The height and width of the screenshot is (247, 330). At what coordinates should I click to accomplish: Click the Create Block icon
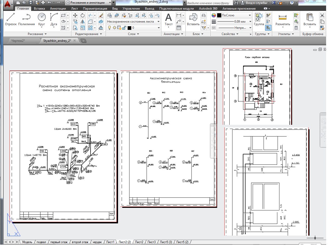click(x=204, y=15)
